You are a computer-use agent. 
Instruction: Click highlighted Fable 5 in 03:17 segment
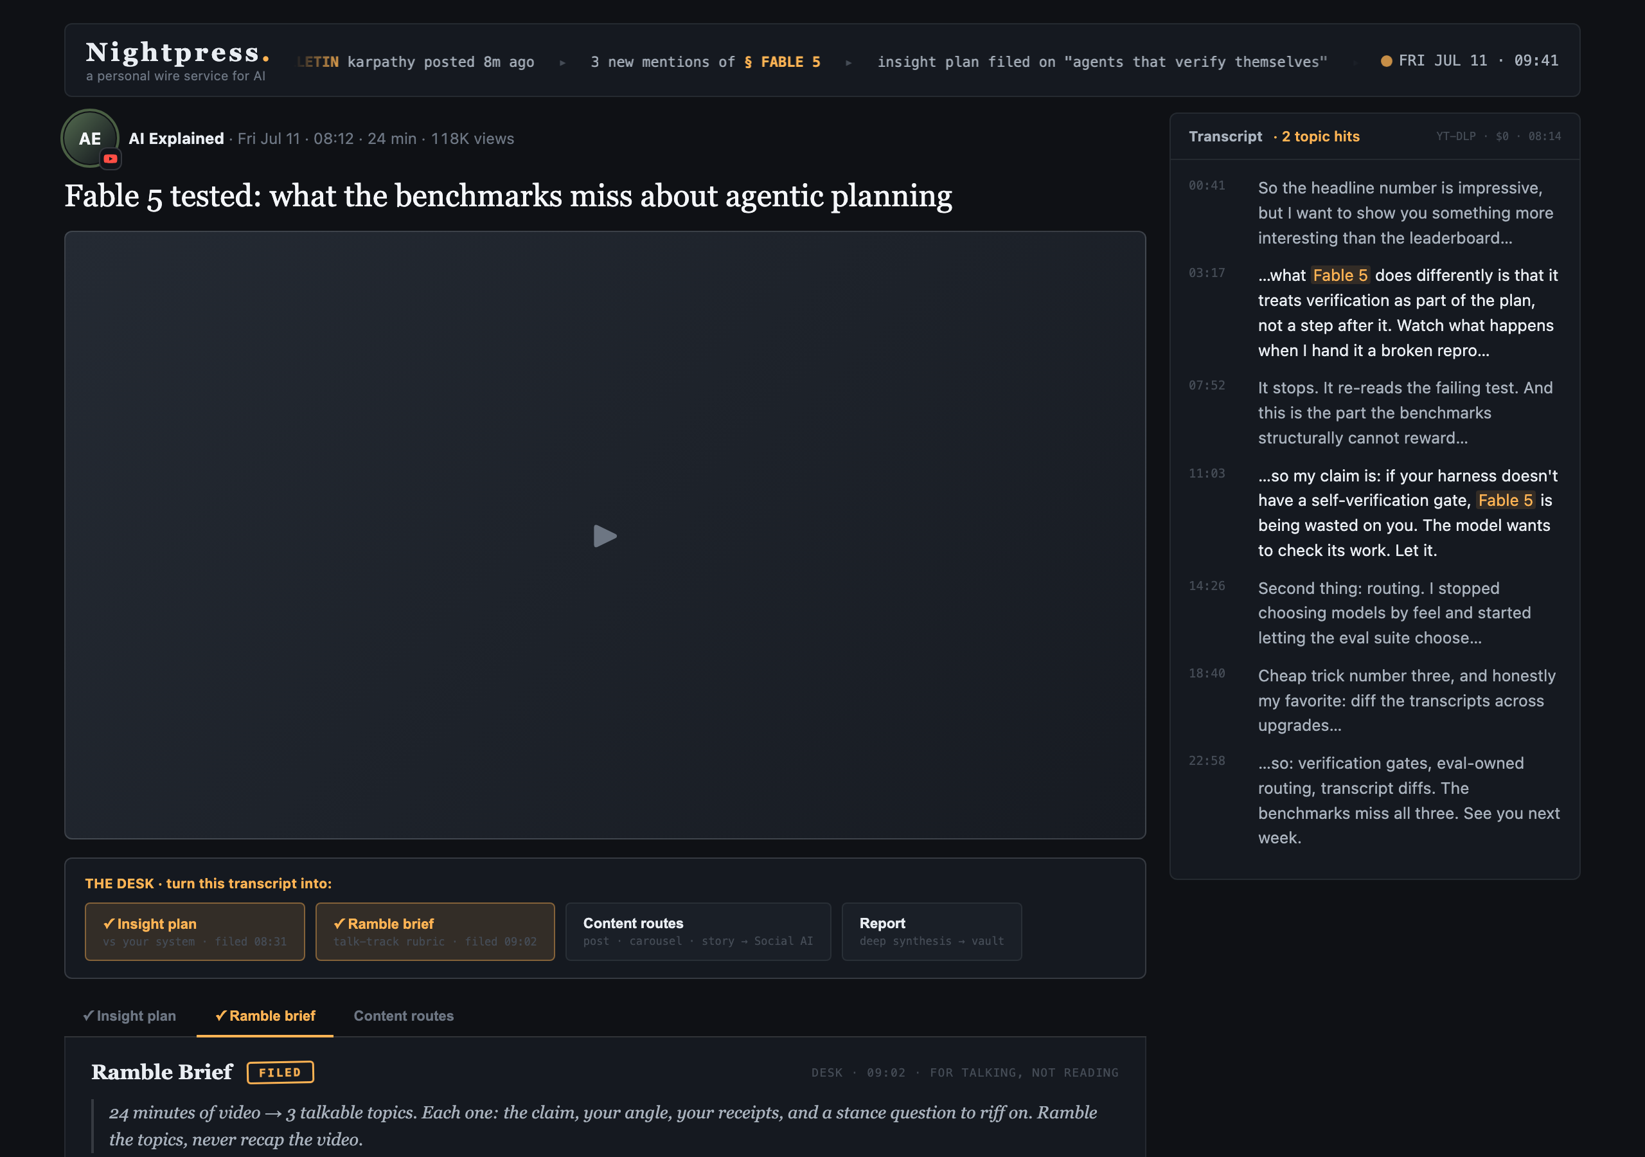tap(1340, 275)
